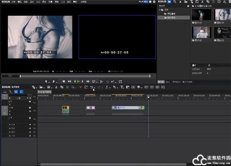Select the woman in sweater thumbnail
Image resolution: width=231 pixels, height=166 pixels.
pyautogui.click(x=202, y=32)
